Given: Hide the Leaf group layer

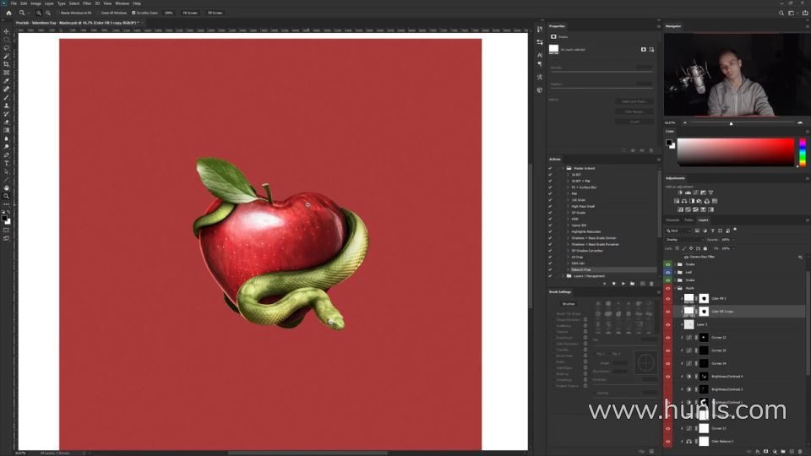Looking at the screenshot, I should (667, 272).
